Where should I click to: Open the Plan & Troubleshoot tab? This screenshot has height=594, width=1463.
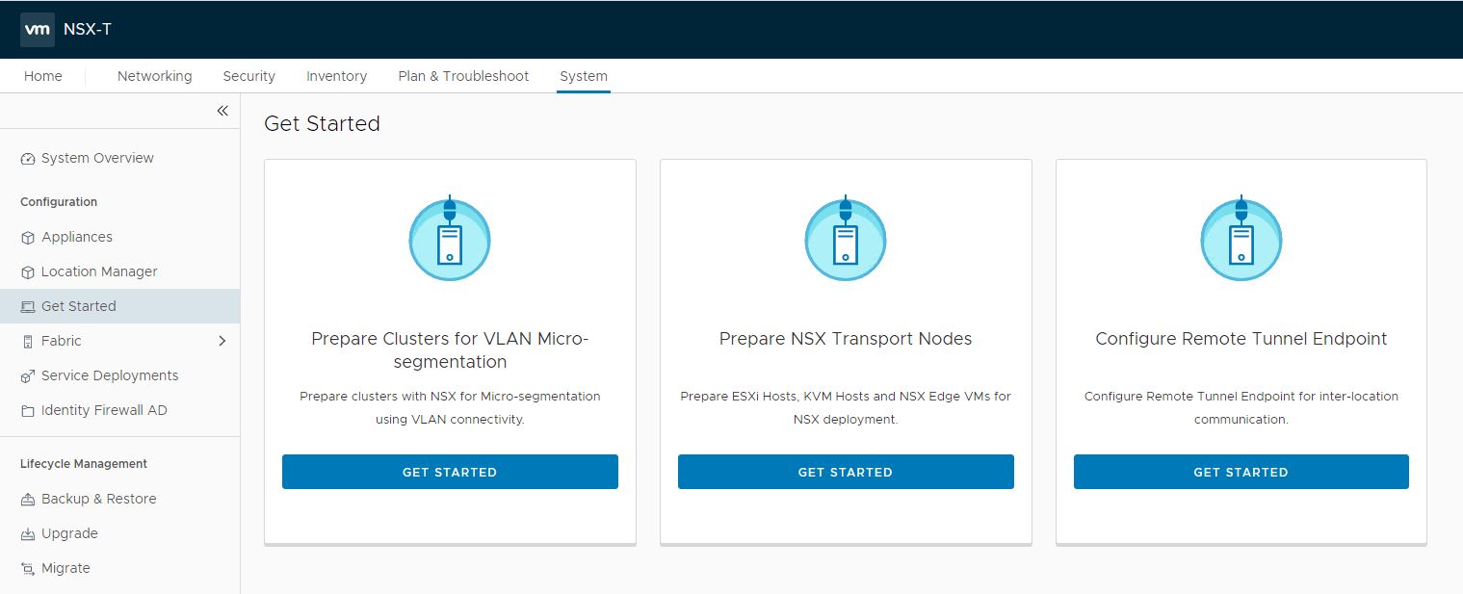463,76
